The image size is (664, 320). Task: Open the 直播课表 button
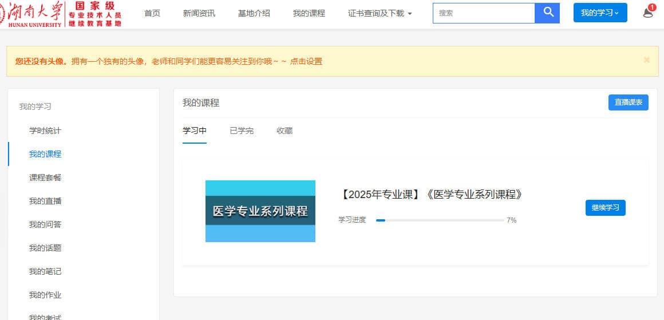[x=628, y=102]
